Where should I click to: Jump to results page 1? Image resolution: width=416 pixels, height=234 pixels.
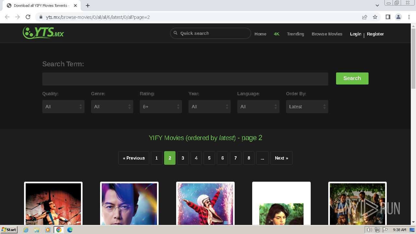[x=157, y=158]
